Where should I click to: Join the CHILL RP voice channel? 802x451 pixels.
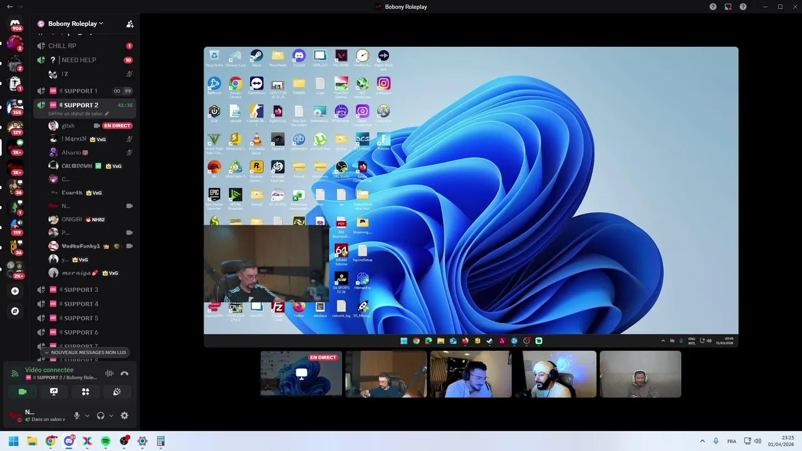tap(85, 46)
